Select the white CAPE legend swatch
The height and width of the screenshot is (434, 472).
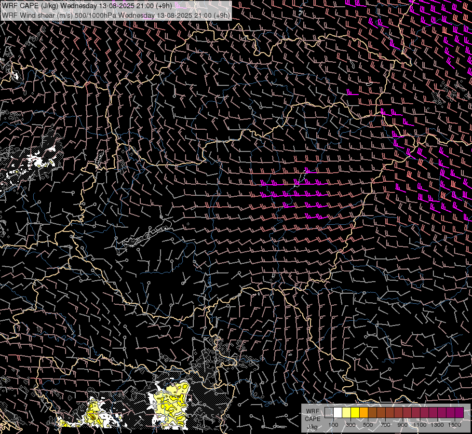tap(338, 413)
